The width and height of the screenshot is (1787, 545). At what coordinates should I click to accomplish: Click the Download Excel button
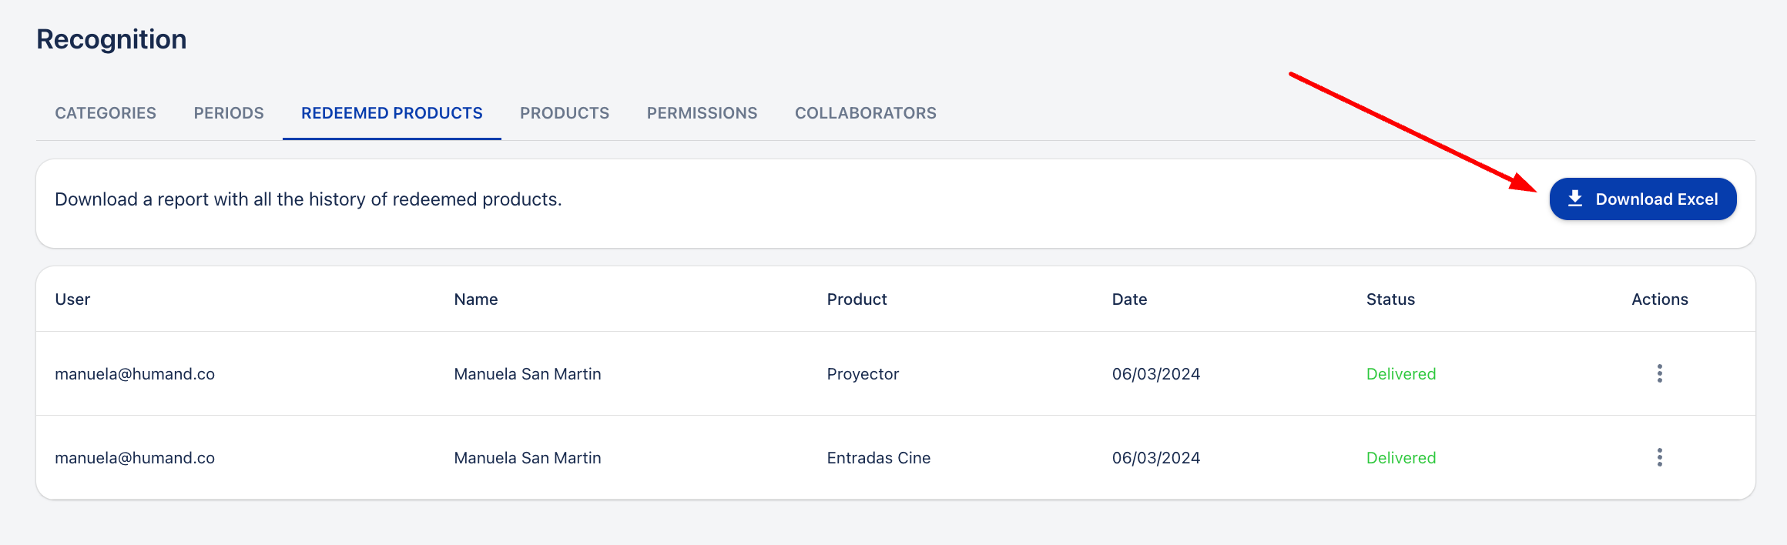click(x=1642, y=199)
